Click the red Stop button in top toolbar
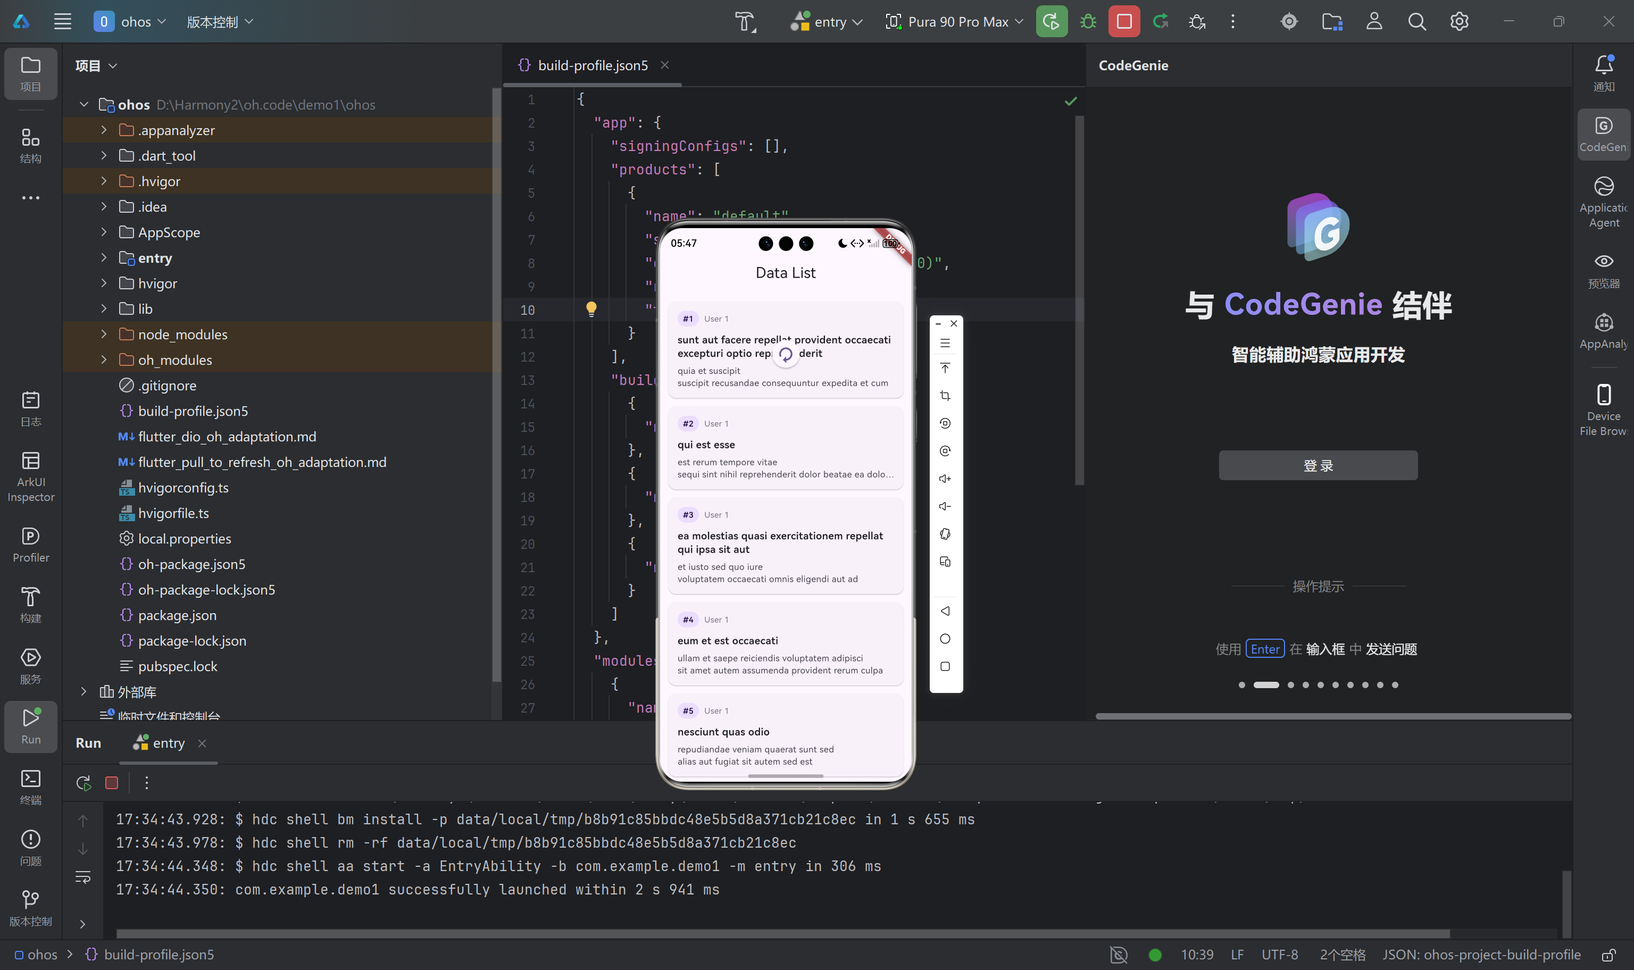Screen dimensions: 1634x970 tap(1123, 22)
